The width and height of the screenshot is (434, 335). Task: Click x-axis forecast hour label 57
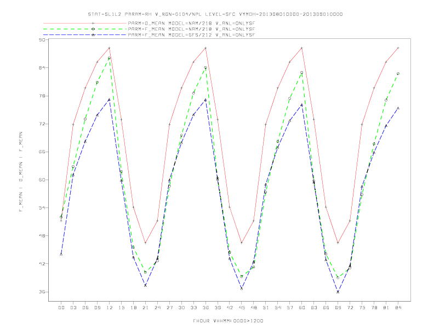(290, 308)
